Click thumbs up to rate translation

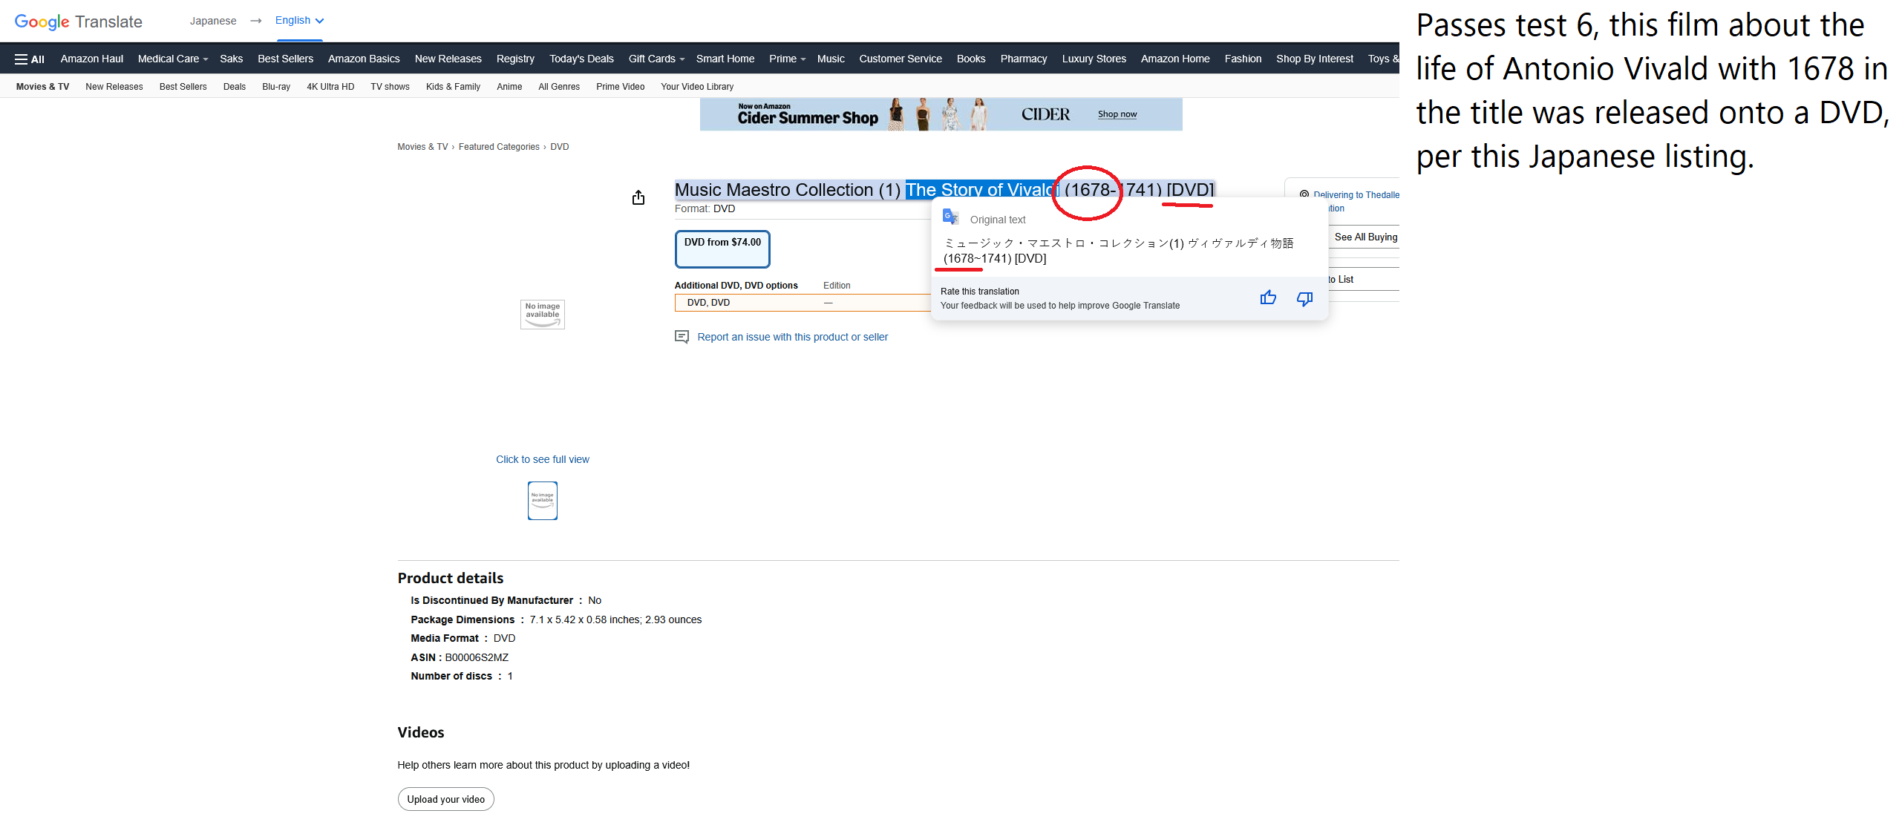[x=1268, y=298]
